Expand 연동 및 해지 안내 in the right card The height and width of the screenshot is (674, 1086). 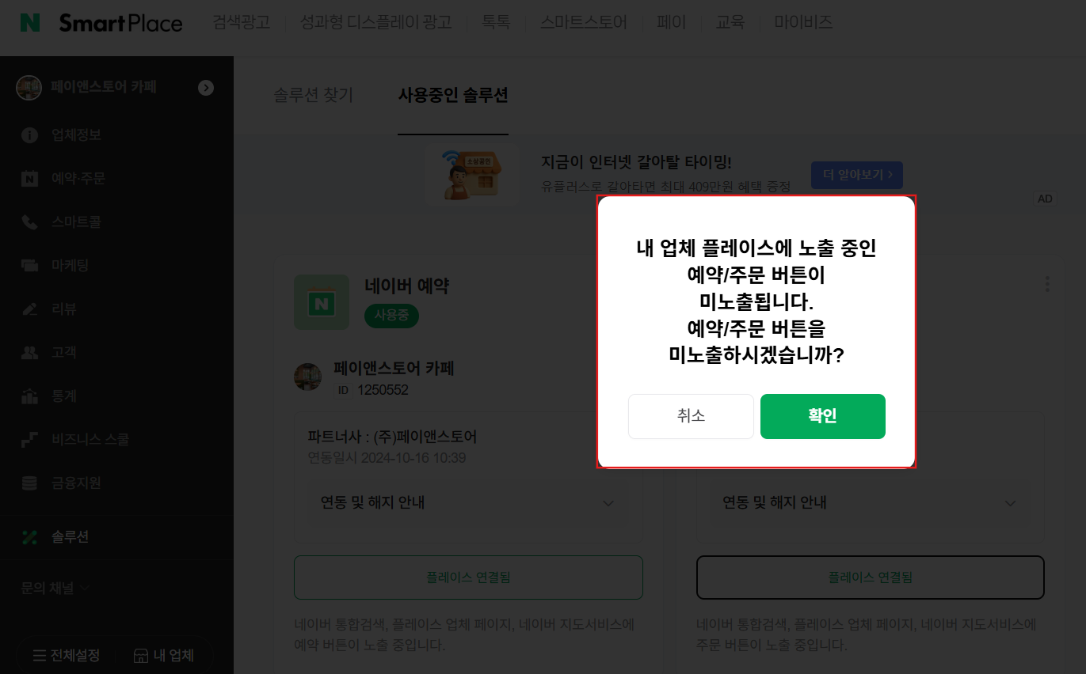tap(870, 503)
